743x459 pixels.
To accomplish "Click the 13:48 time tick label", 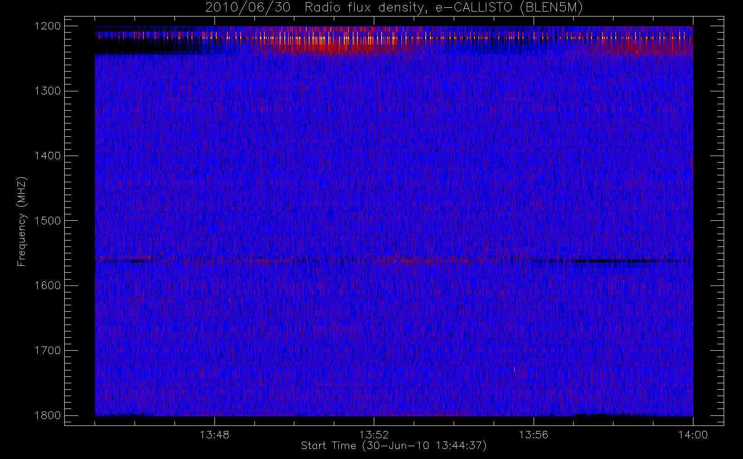I will pos(214,435).
